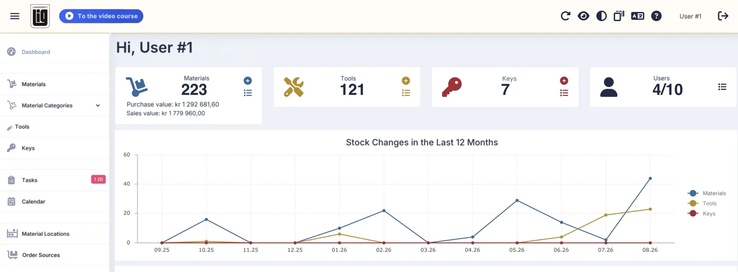Click the Users count 4/10

click(667, 89)
